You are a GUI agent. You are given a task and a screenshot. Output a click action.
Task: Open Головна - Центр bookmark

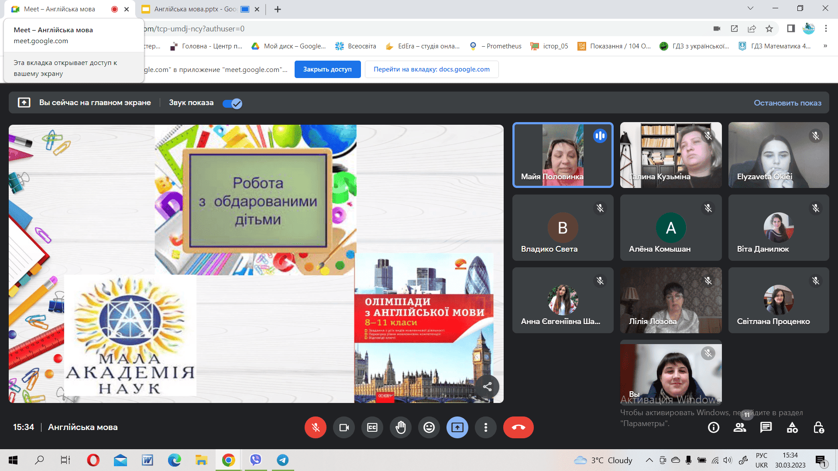pos(206,46)
